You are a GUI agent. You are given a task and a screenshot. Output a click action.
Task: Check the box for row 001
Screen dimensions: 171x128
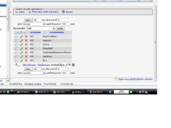point(16,37)
